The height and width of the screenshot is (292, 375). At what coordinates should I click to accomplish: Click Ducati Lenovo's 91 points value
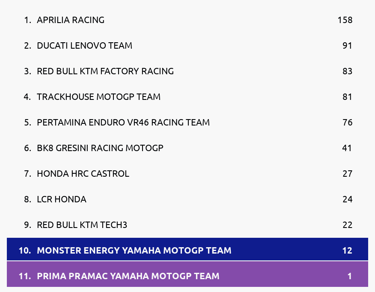point(347,46)
